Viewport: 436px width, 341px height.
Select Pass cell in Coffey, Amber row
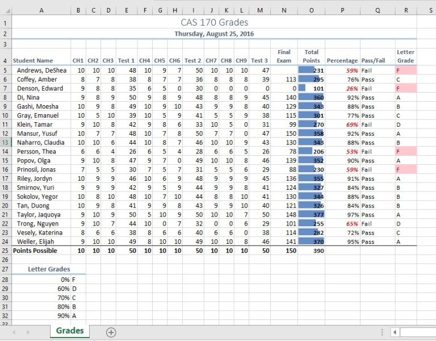378,80
